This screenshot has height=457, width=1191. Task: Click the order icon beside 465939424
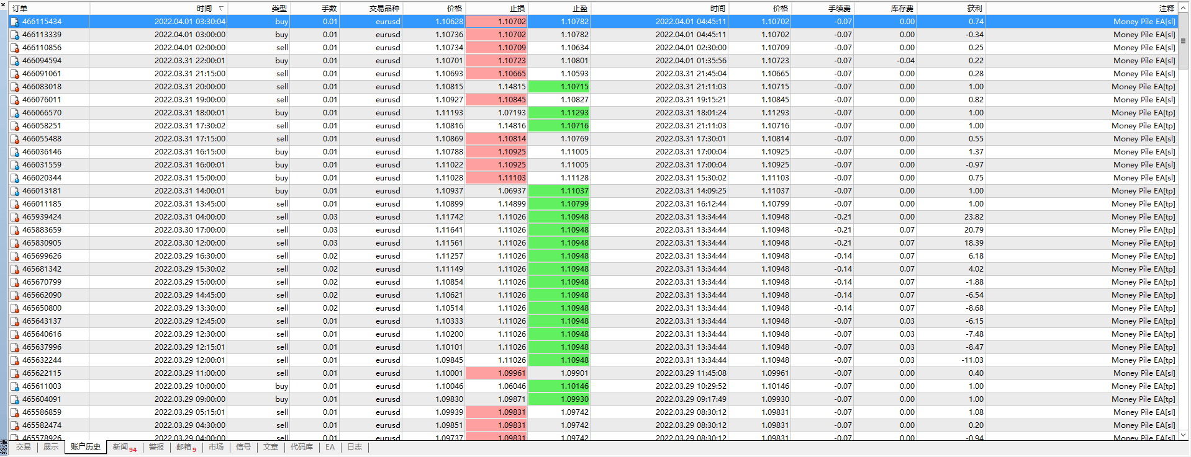click(15, 217)
